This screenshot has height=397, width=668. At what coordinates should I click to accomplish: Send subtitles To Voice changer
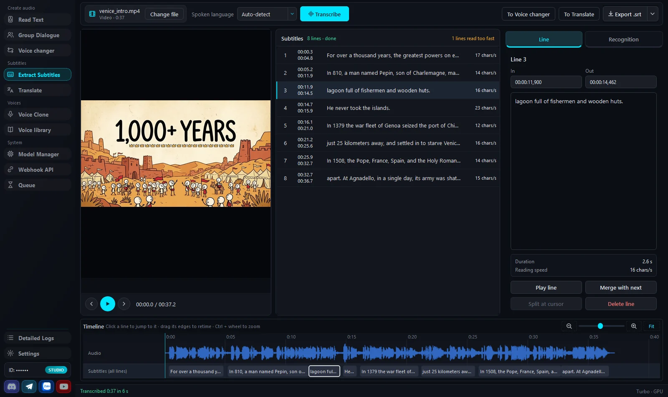[x=529, y=14]
